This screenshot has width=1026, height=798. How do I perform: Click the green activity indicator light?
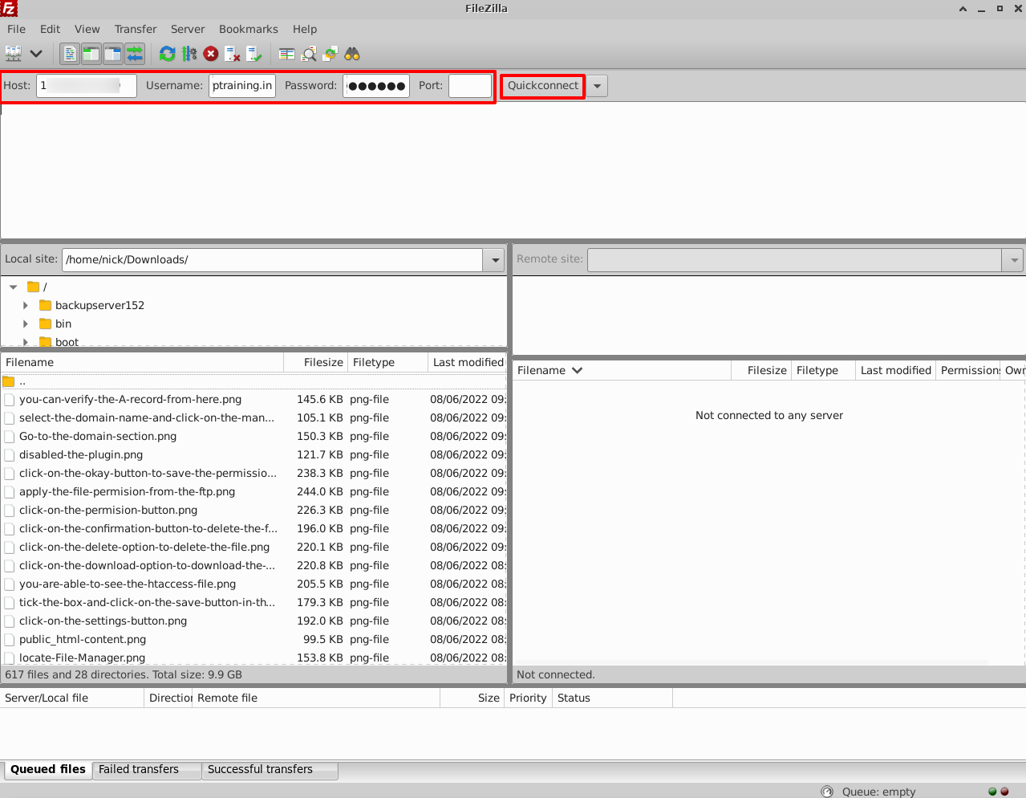tap(992, 792)
